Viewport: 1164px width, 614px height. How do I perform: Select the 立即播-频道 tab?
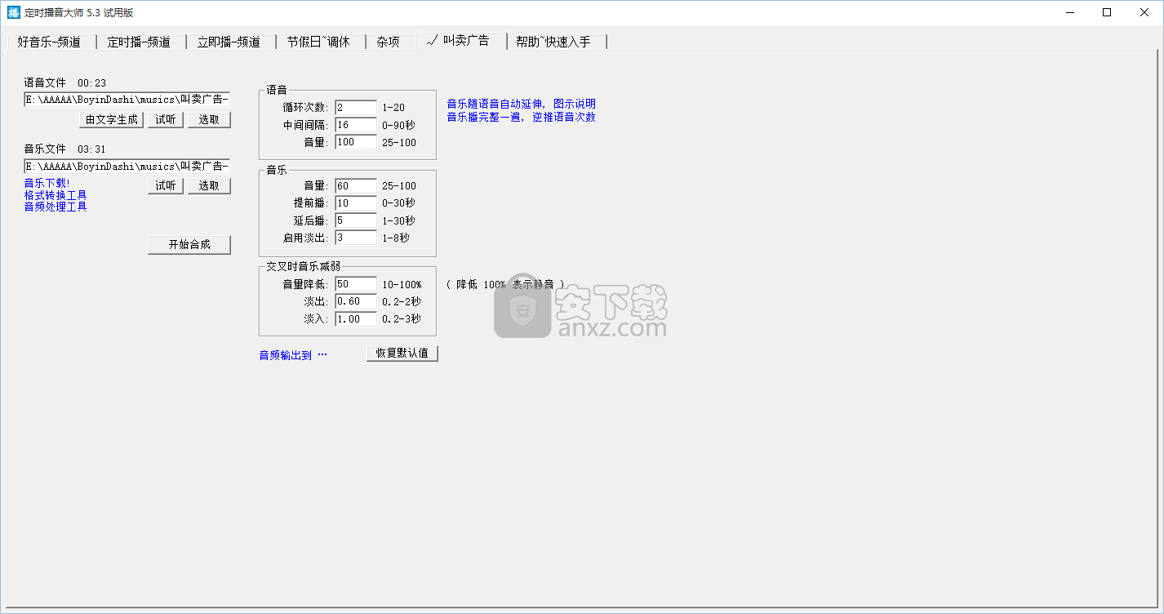(229, 42)
